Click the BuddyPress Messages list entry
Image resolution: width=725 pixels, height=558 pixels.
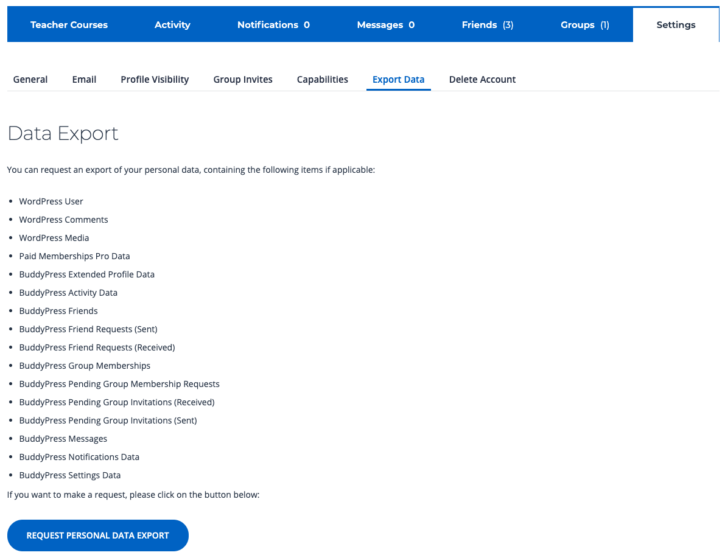tap(63, 439)
